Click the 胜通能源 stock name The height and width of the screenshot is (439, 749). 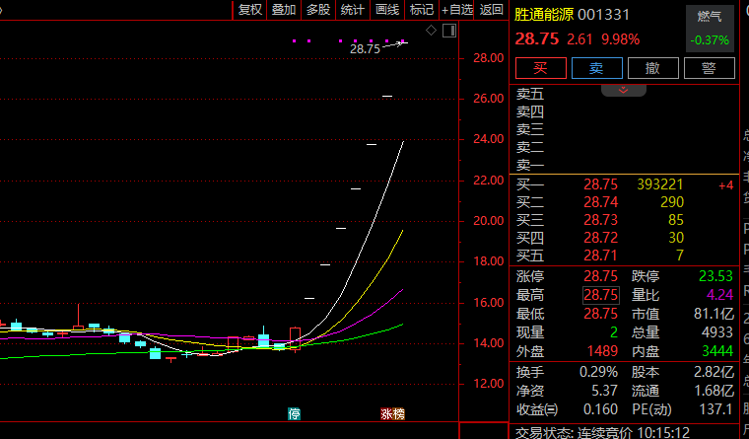coord(543,15)
